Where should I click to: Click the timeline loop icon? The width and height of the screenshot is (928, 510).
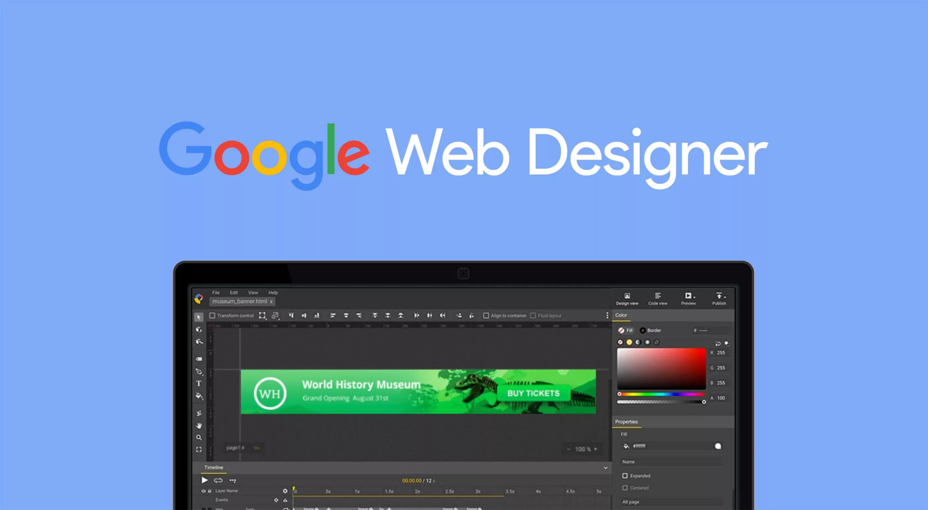218,481
